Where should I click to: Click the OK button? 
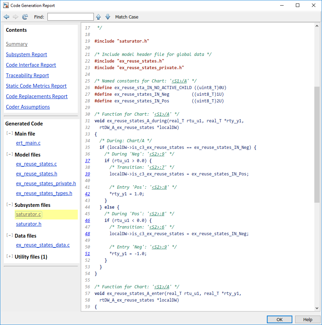point(279,319)
